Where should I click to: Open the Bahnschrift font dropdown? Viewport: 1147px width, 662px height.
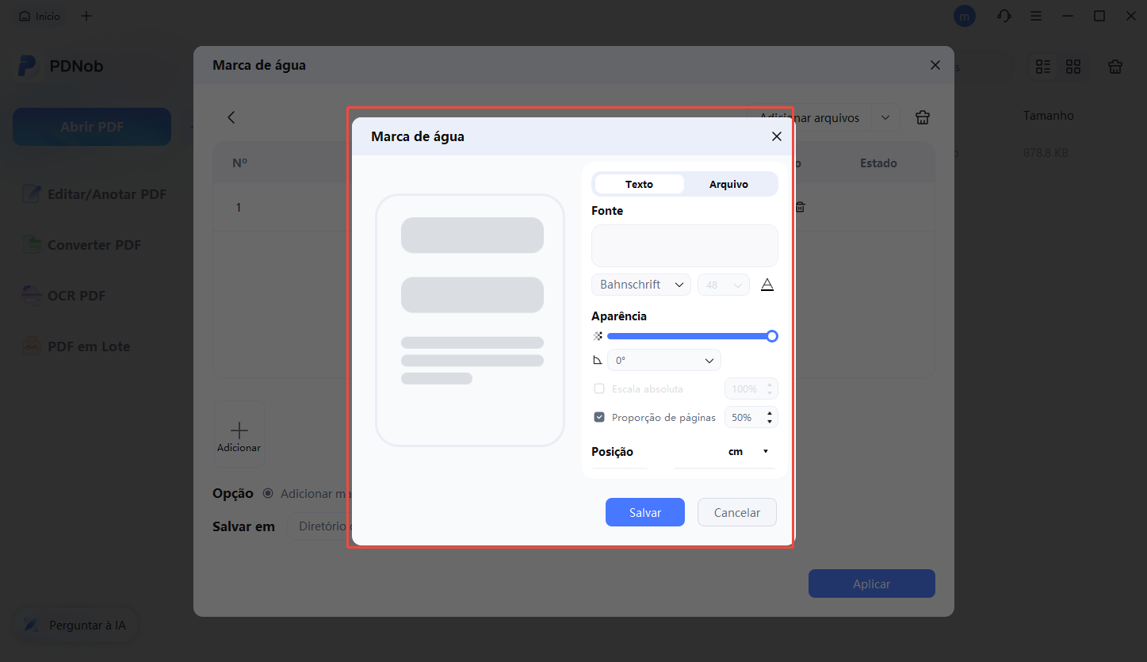coord(640,285)
